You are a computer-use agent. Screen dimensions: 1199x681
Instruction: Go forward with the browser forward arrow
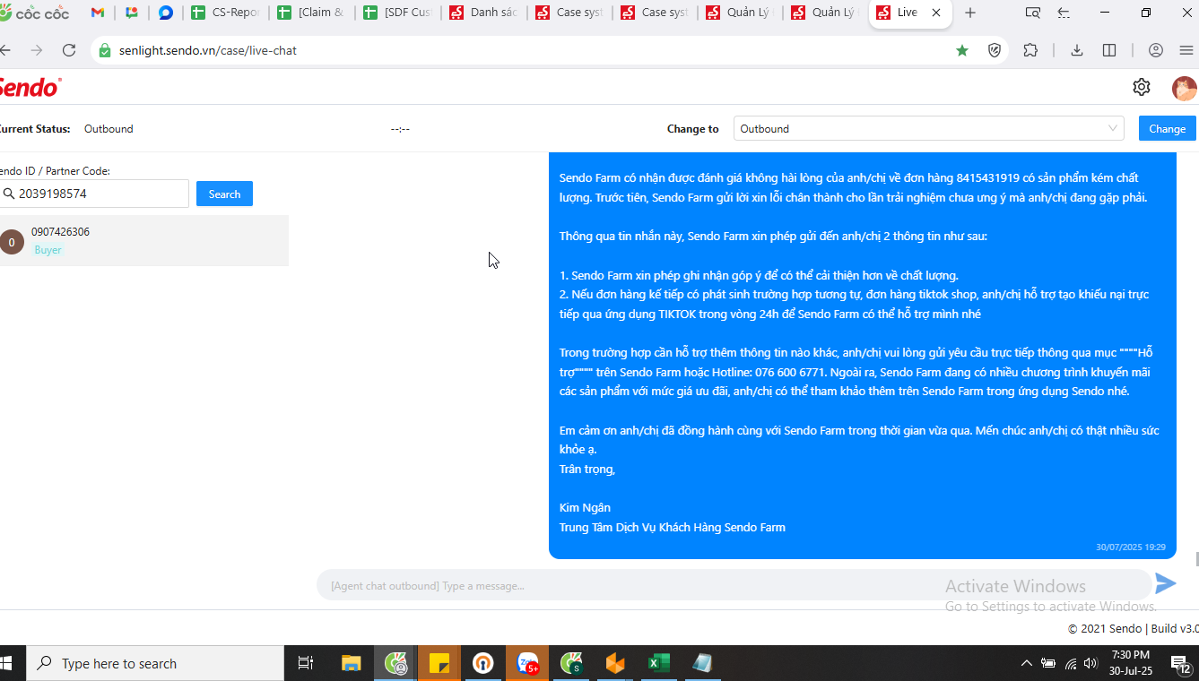pos(37,50)
